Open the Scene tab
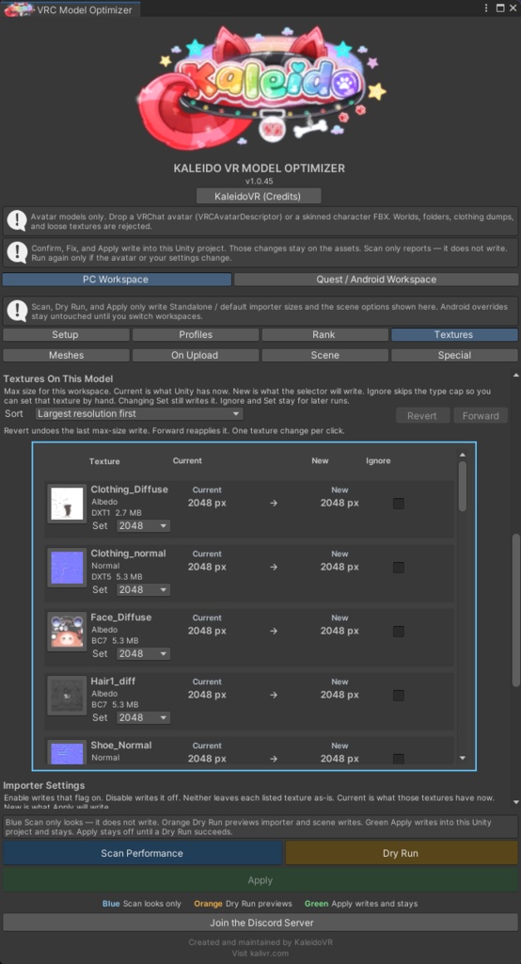The image size is (521, 964). pyautogui.click(x=325, y=355)
